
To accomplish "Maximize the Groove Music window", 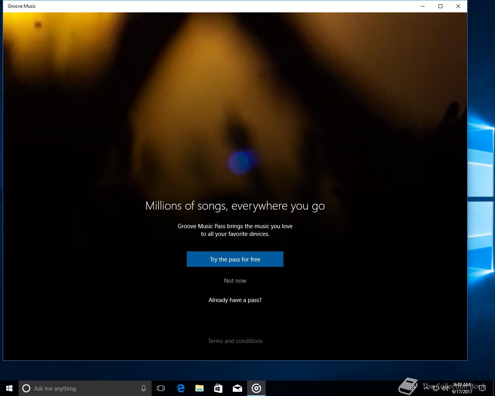I will [440, 6].
